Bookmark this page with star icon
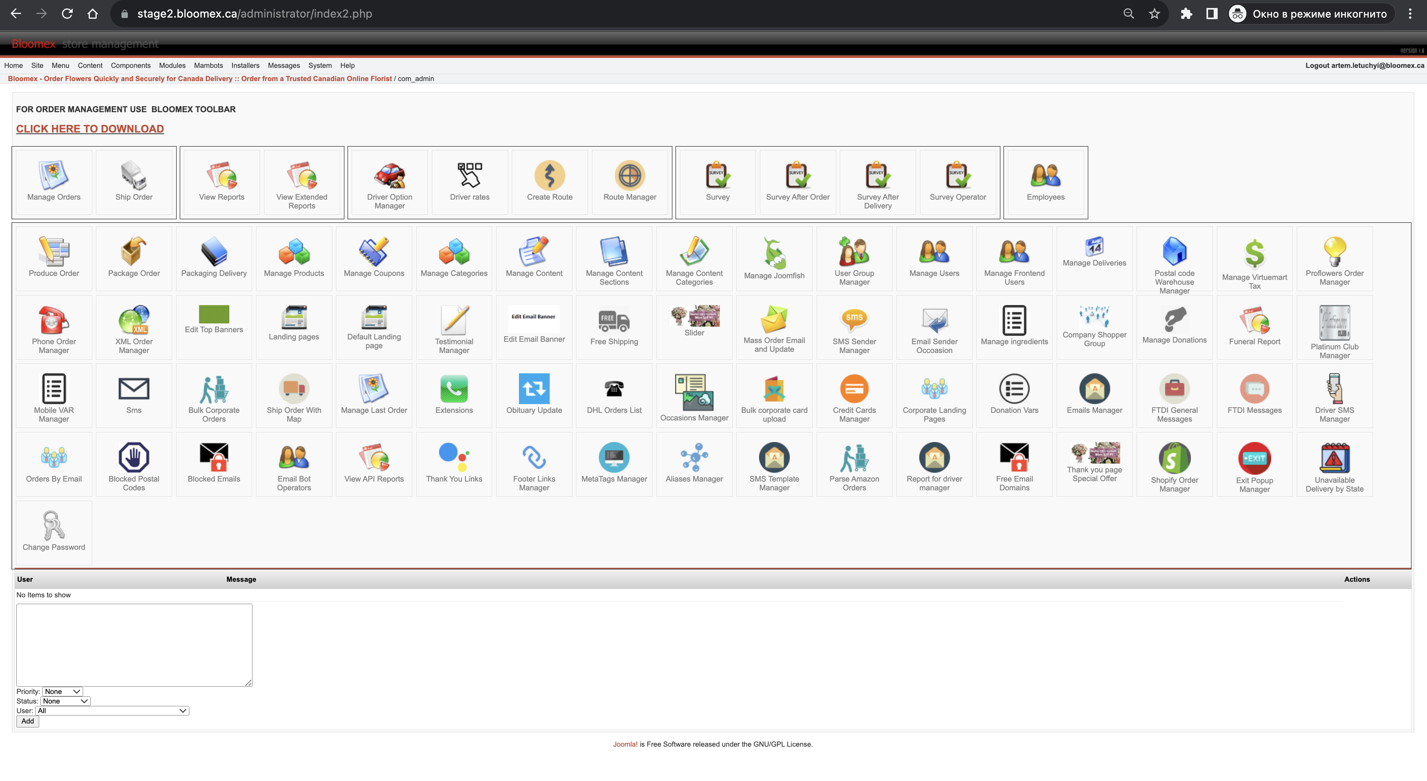This screenshot has width=1427, height=781. point(1154,14)
